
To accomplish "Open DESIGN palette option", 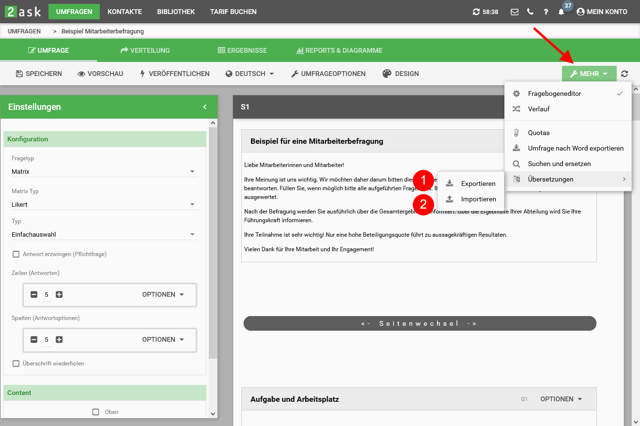I will click(x=400, y=74).
